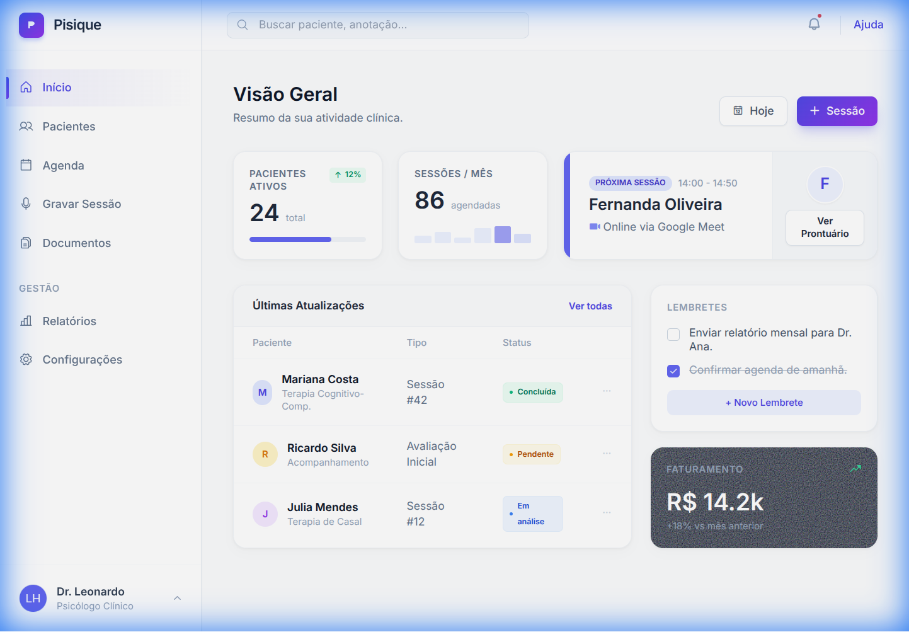Click the Relatórios chart icon

point(26,321)
